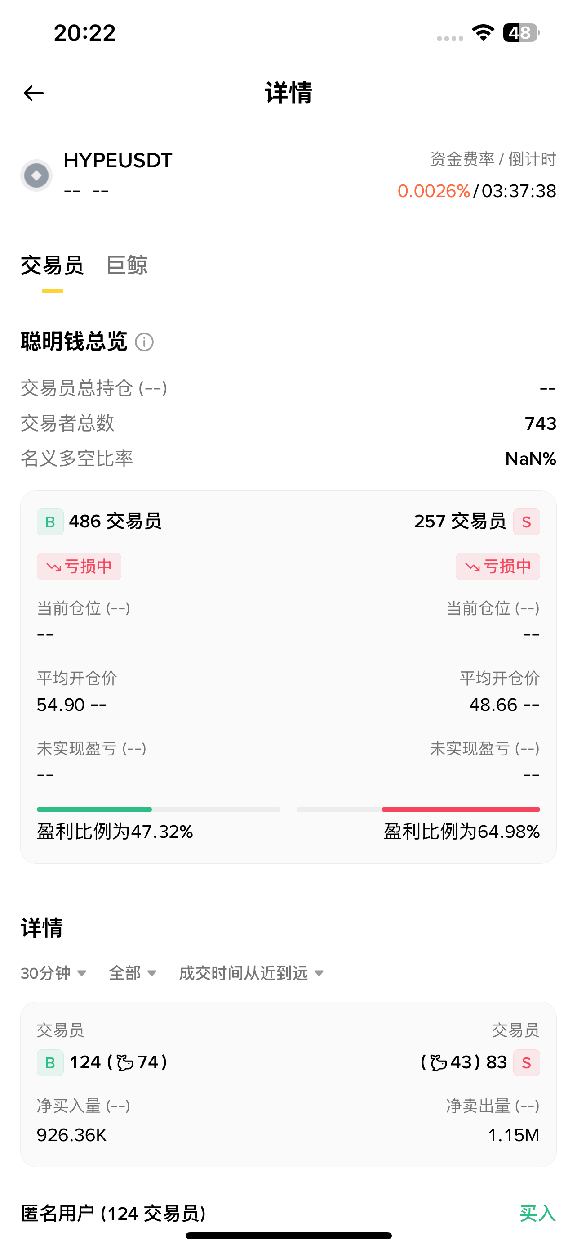Tap the left 亏损中 status tag

[79, 567]
